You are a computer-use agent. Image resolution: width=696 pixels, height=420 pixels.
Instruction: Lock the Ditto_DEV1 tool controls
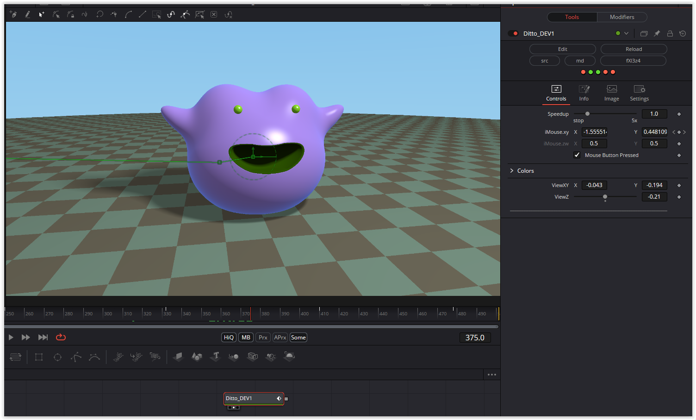point(670,33)
